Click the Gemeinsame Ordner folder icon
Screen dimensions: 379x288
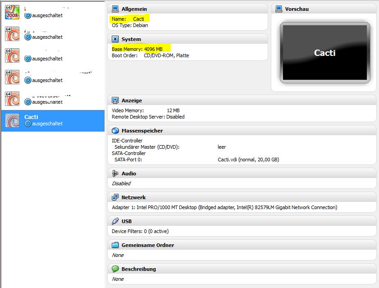coord(115,245)
